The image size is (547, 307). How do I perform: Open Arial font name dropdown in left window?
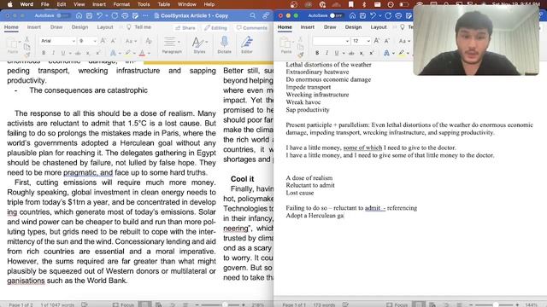point(74,41)
